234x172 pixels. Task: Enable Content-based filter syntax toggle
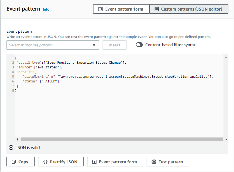point(139,45)
